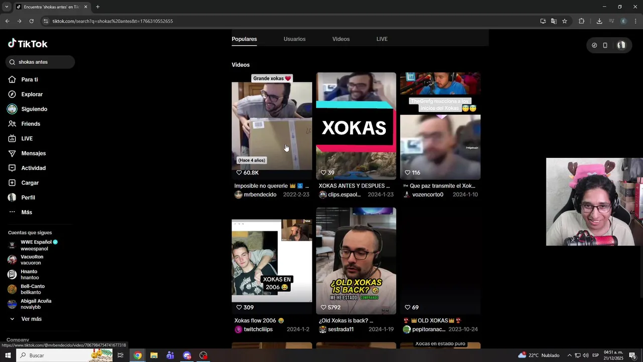Image resolution: width=643 pixels, height=362 pixels.
Task: Switch to the Videos tab
Action: (x=341, y=39)
